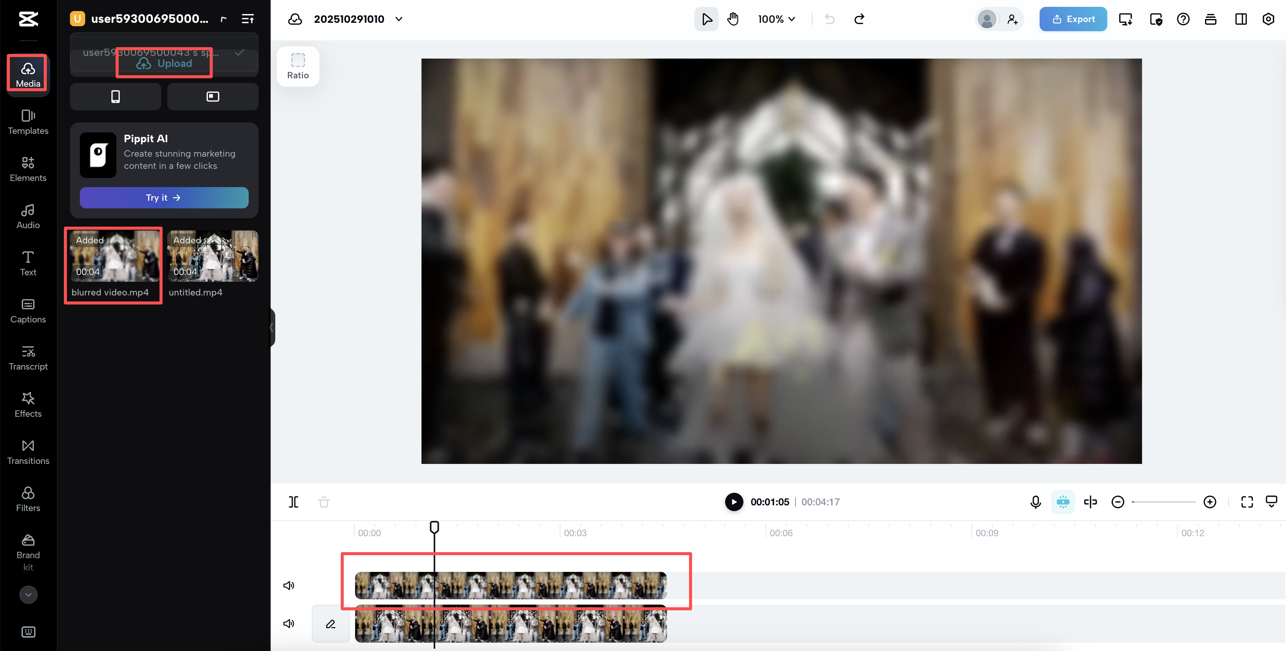Viewport: 1286px width, 651px height.
Task: Open the Effects panel
Action: pos(27,404)
